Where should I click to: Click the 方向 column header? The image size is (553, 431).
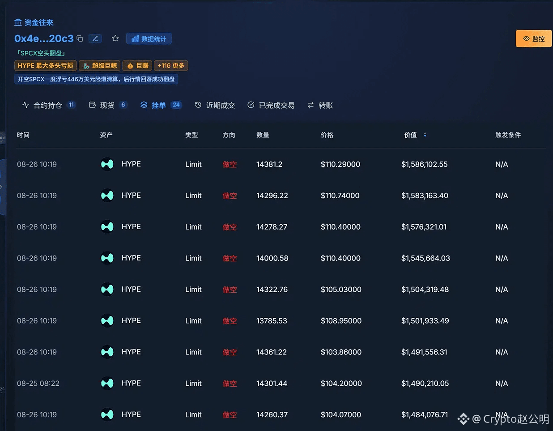click(x=229, y=135)
